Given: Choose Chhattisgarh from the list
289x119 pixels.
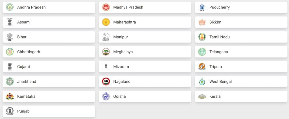Looking at the screenshot, I should (x=49, y=52).
